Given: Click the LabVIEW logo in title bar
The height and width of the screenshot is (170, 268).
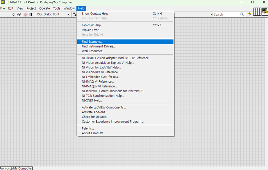Looking at the screenshot, I should (x=3, y=2).
